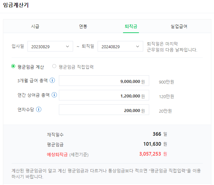Image resolution: width=214 pixels, height=185 pixels.
Task: Click the 연차수당 amount input field
Action: pos(104,110)
